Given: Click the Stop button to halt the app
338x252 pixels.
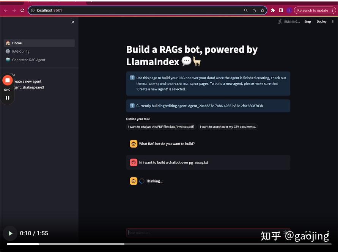Looking at the screenshot, I should coord(307,22).
